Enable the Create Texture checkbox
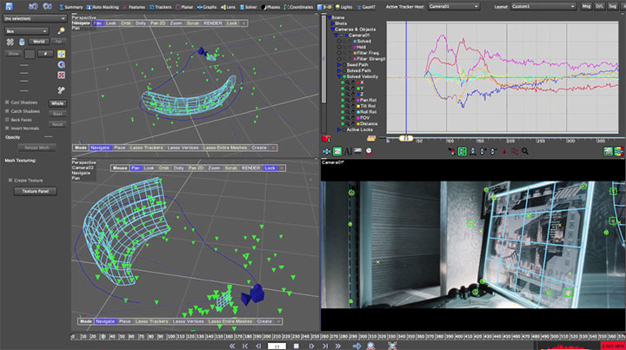Image resolution: width=626 pixels, height=350 pixels. coord(10,180)
